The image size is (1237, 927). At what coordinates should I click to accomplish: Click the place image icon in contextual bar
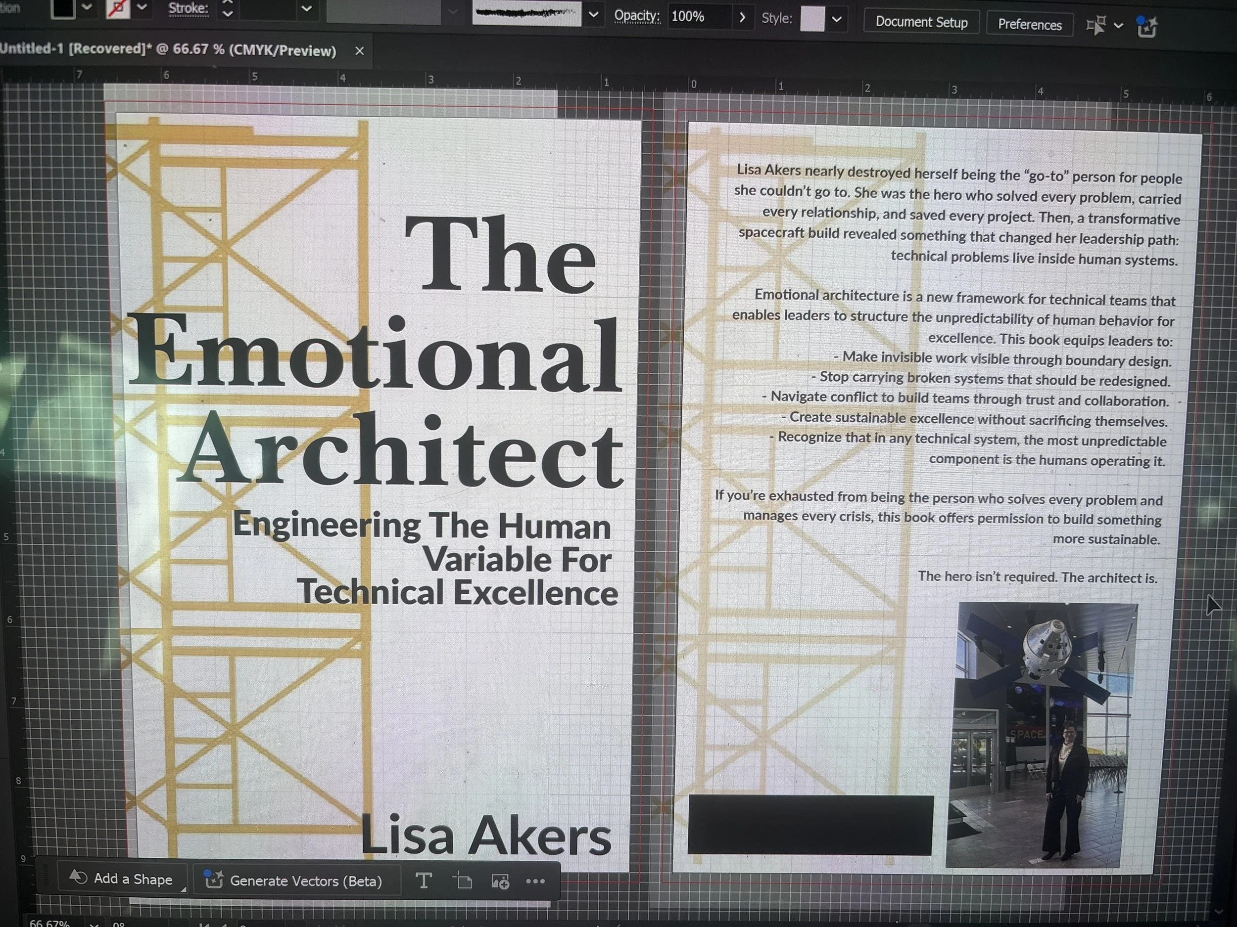[500, 882]
